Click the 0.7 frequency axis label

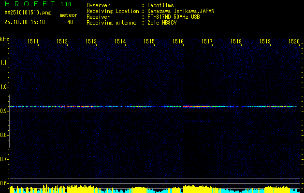[x=4, y=159]
